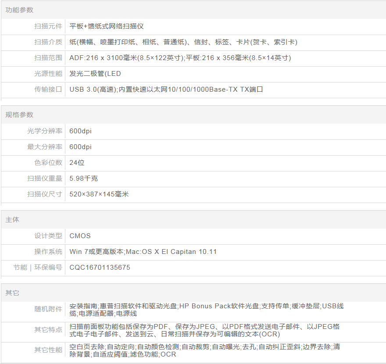Click the 最大分辨率 row label
Viewport: 386px width, 364px height.
click(x=45, y=147)
